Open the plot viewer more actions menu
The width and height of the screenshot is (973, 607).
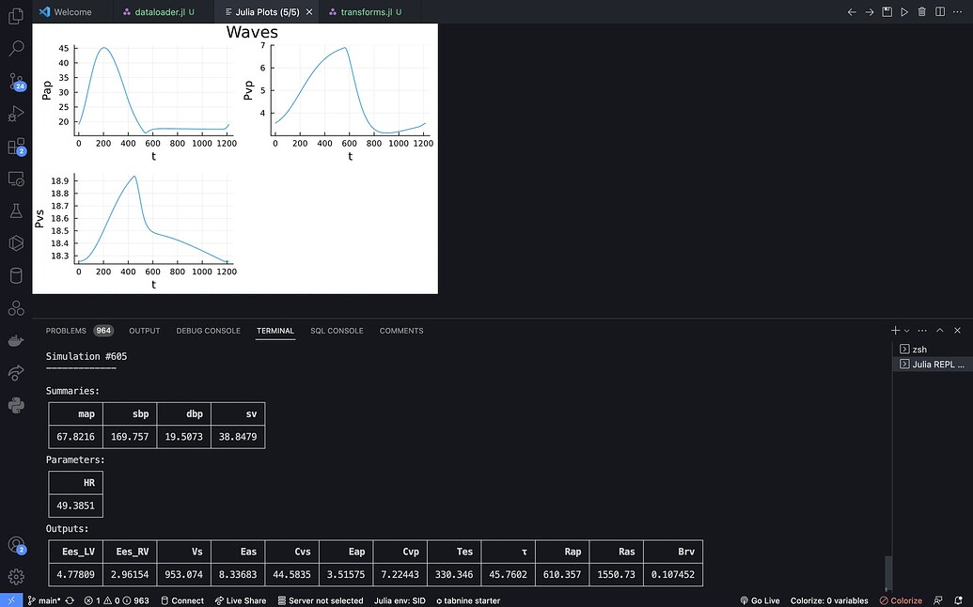pos(957,11)
